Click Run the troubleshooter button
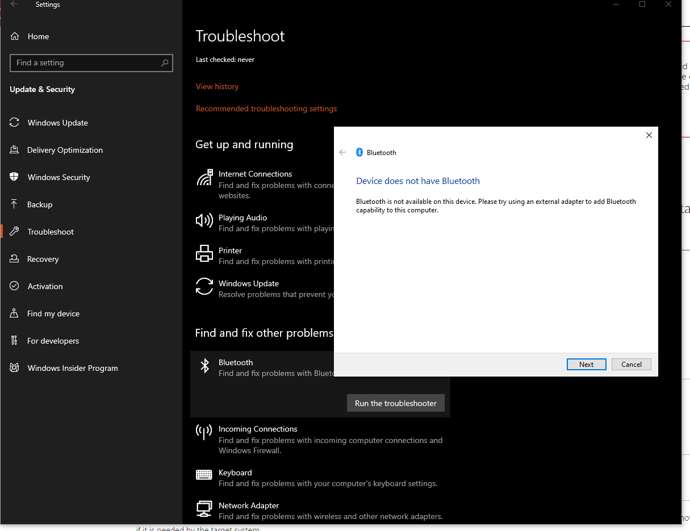The height and width of the screenshot is (531, 690). tap(396, 403)
